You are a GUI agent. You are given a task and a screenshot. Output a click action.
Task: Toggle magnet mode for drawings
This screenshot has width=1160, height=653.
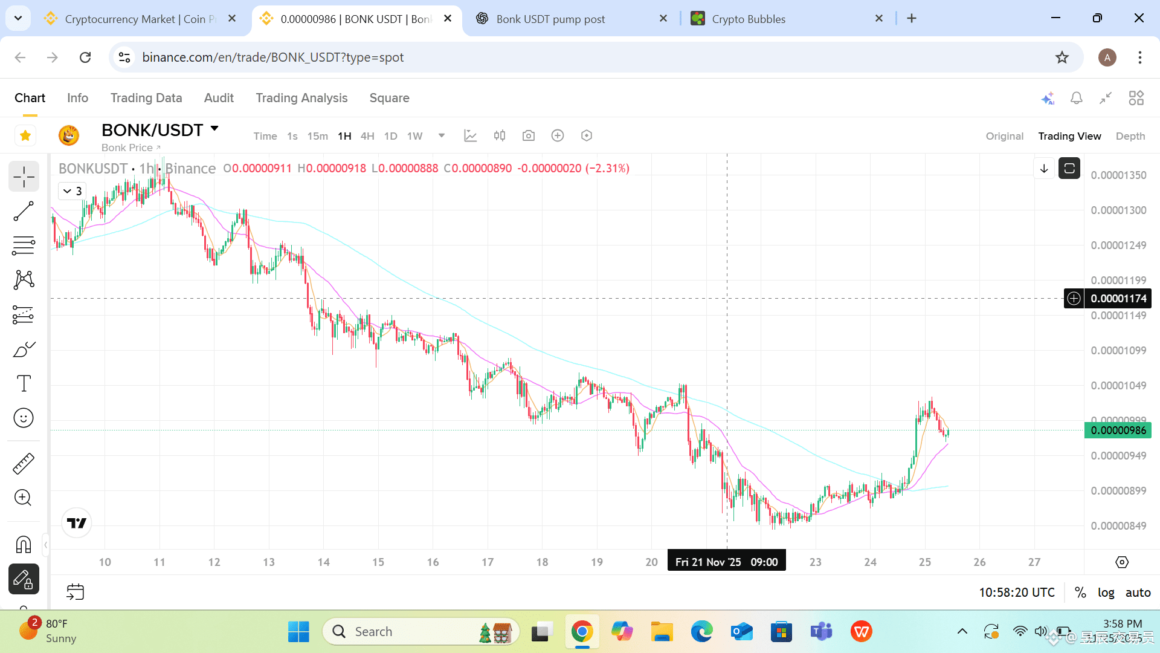[24, 545]
